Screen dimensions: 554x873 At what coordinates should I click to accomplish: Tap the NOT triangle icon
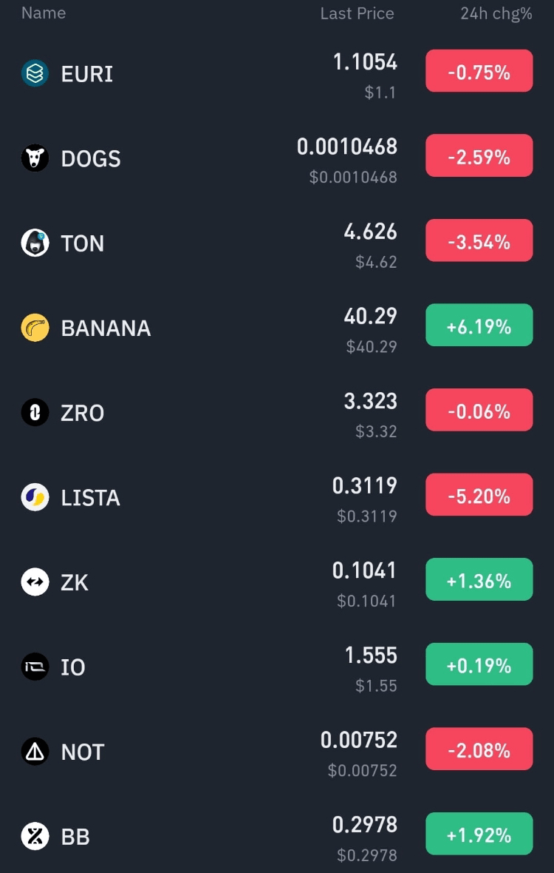point(35,752)
